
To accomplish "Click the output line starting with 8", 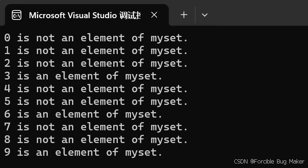I will 96,140.
